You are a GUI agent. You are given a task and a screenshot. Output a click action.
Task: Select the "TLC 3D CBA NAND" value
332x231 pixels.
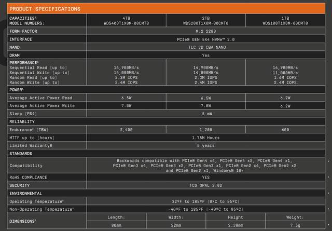(207, 47)
